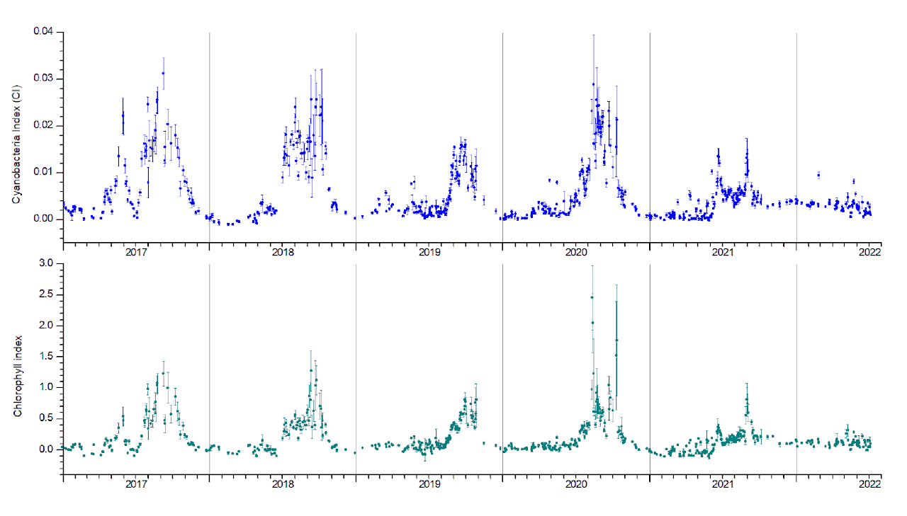Click the 0.01 y-axis tick label
This screenshot has height=516, width=907.
pyautogui.click(x=43, y=172)
